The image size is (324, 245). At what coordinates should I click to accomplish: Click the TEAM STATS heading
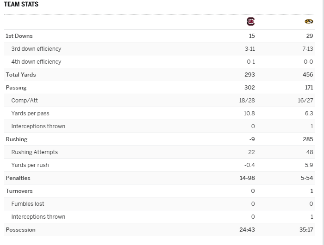point(22,5)
